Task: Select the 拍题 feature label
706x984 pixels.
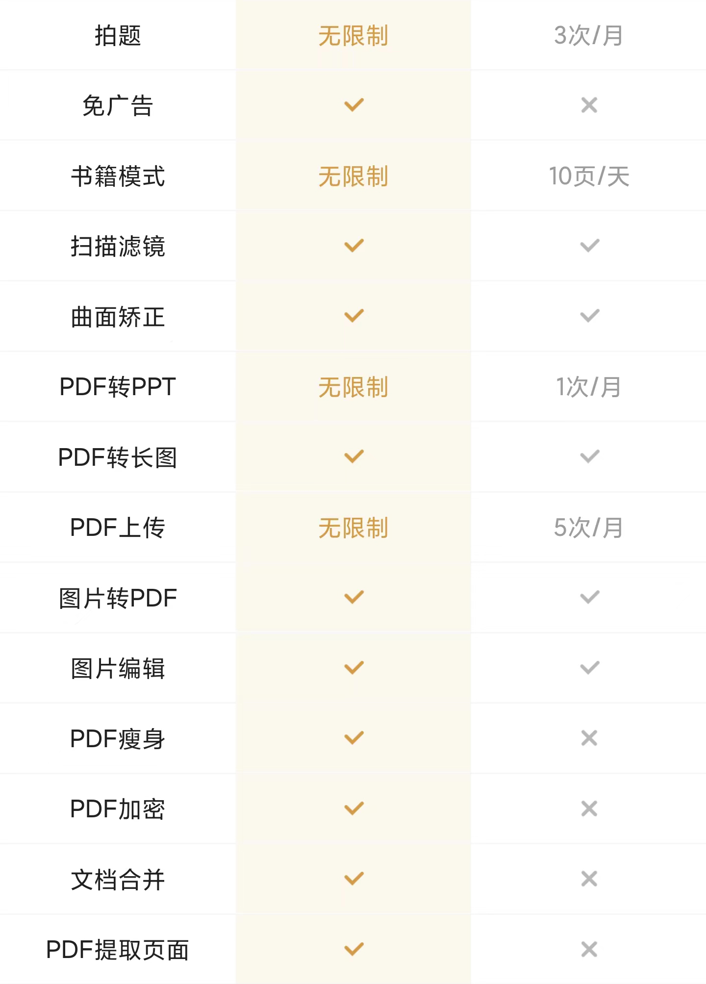Action: click(118, 36)
